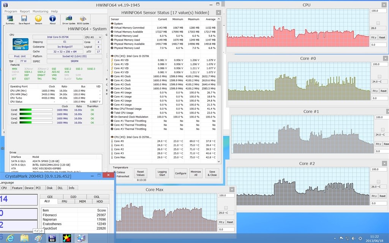Image resolution: width=389 pixels, height=243 pixels.
Task: Open the CPU #0 selector dropdown
Action: 93,37
